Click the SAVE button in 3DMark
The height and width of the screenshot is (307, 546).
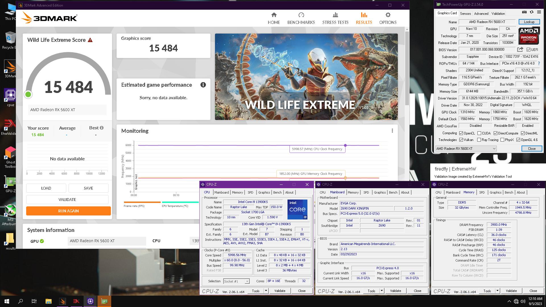point(88,188)
